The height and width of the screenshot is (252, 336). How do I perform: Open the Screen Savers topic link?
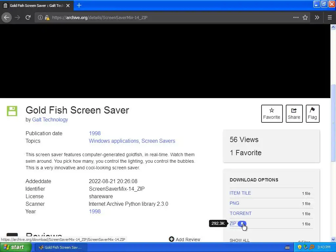pyautogui.click(x=158, y=141)
